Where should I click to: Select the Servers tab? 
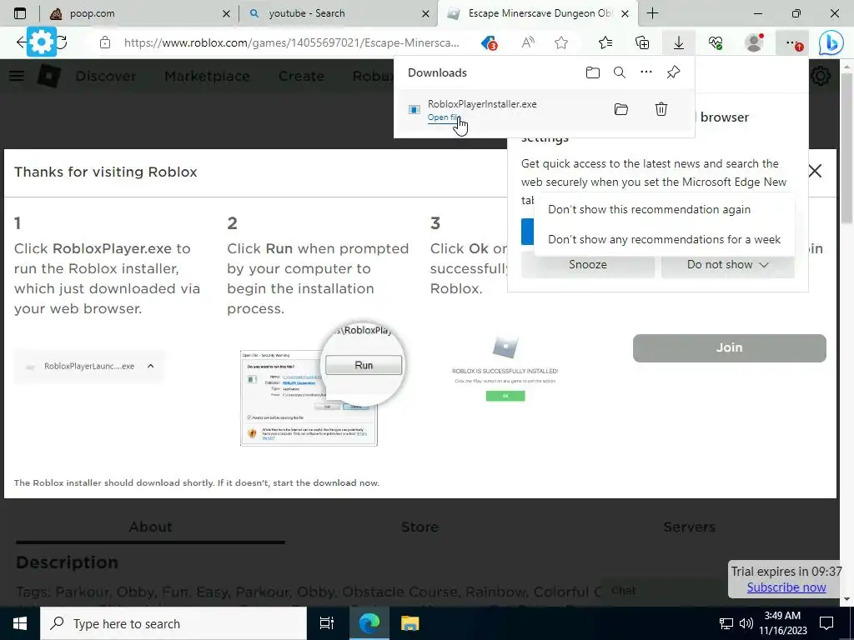(x=689, y=527)
